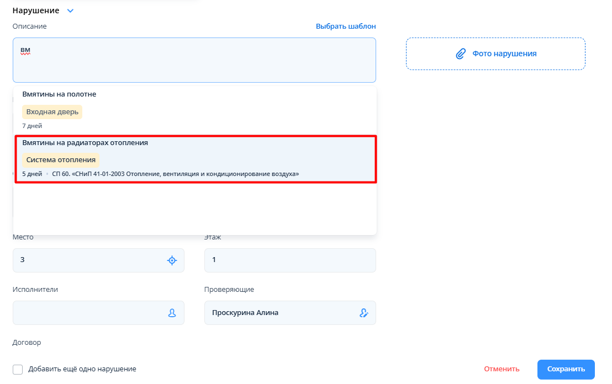Click the Фото нарушения upload area
This screenshot has height=384, width=612.
click(495, 54)
